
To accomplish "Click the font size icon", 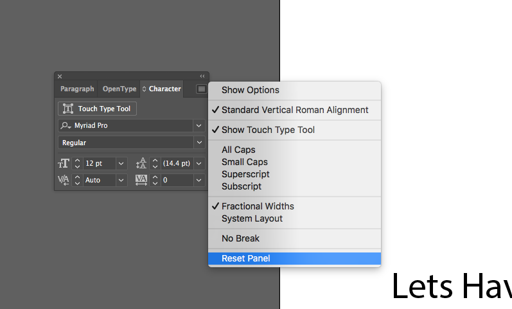I will coord(64,163).
